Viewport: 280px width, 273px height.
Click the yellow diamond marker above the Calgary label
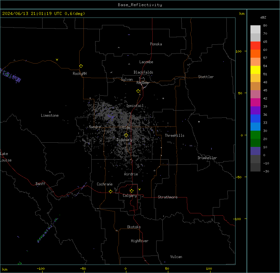tap(132, 191)
